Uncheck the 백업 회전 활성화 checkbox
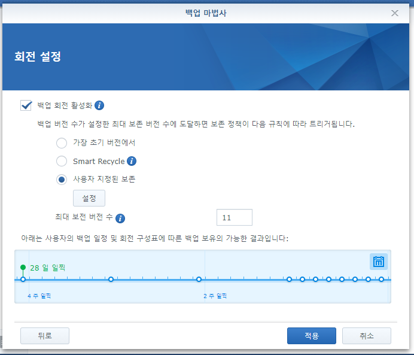The height and width of the screenshot is (355, 414). click(x=26, y=105)
